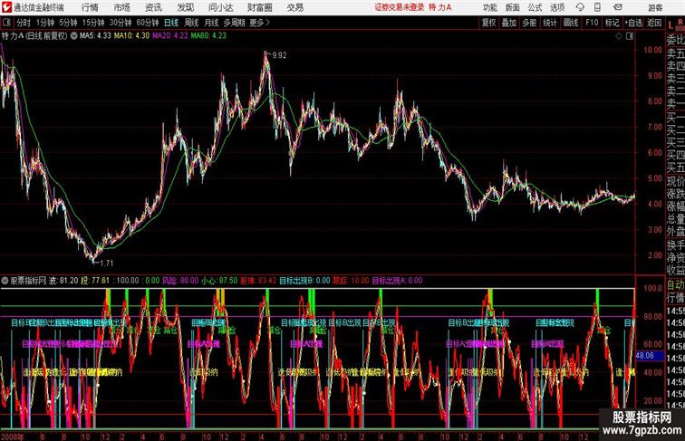The height and width of the screenshot is (441, 685).
Task: Click the diamond icon above the chart
Action: (619, 36)
